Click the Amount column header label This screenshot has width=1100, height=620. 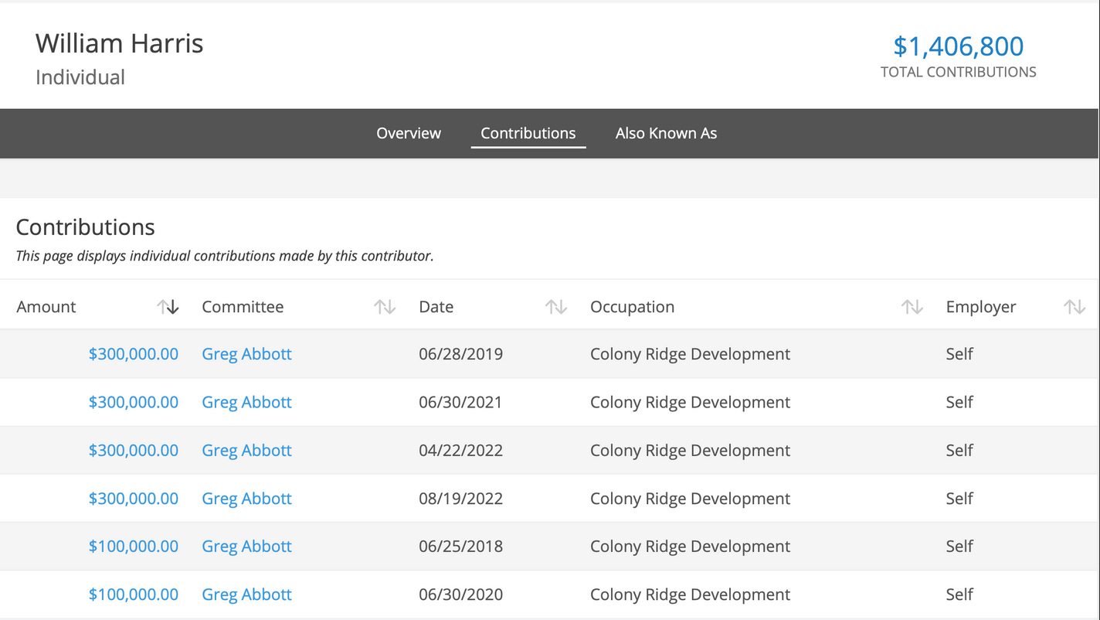(x=46, y=307)
